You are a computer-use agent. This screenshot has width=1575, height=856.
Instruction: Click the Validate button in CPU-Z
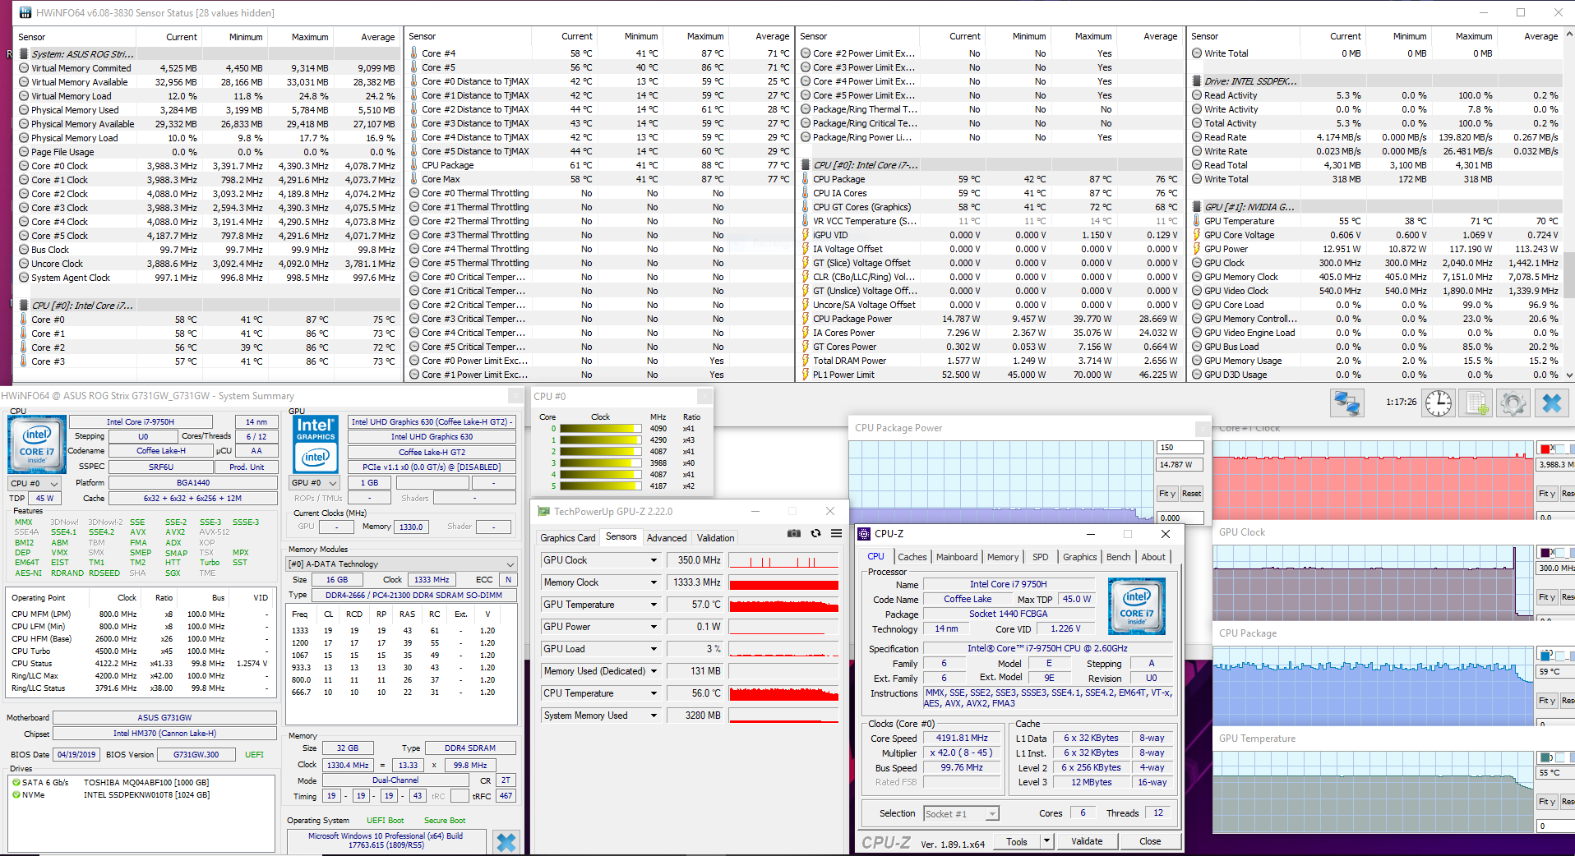click(1086, 841)
